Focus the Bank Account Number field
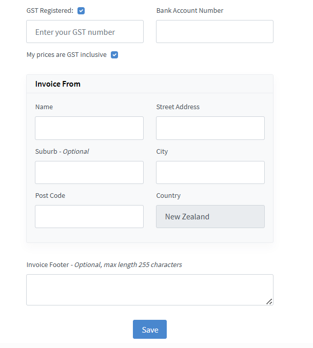313x348 pixels. (214, 32)
